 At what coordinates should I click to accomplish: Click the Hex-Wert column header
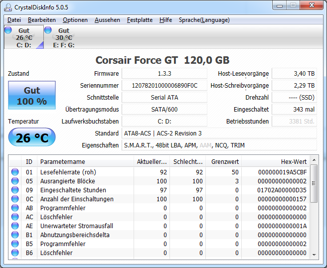276,161
